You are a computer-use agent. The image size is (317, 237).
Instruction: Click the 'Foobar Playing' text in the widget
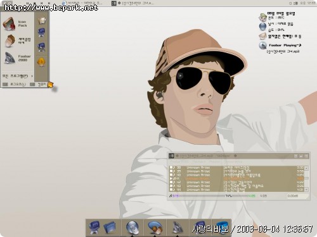tap(285, 46)
